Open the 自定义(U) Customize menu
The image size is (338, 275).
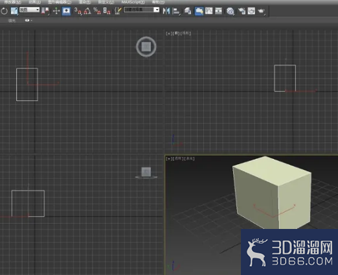[x=106, y=2]
